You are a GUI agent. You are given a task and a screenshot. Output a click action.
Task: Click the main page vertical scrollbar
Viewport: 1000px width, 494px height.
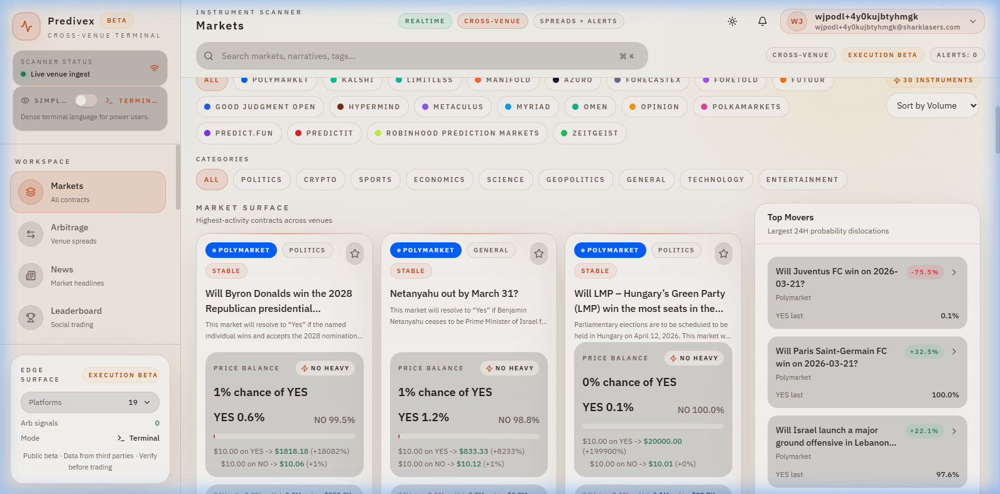997,130
